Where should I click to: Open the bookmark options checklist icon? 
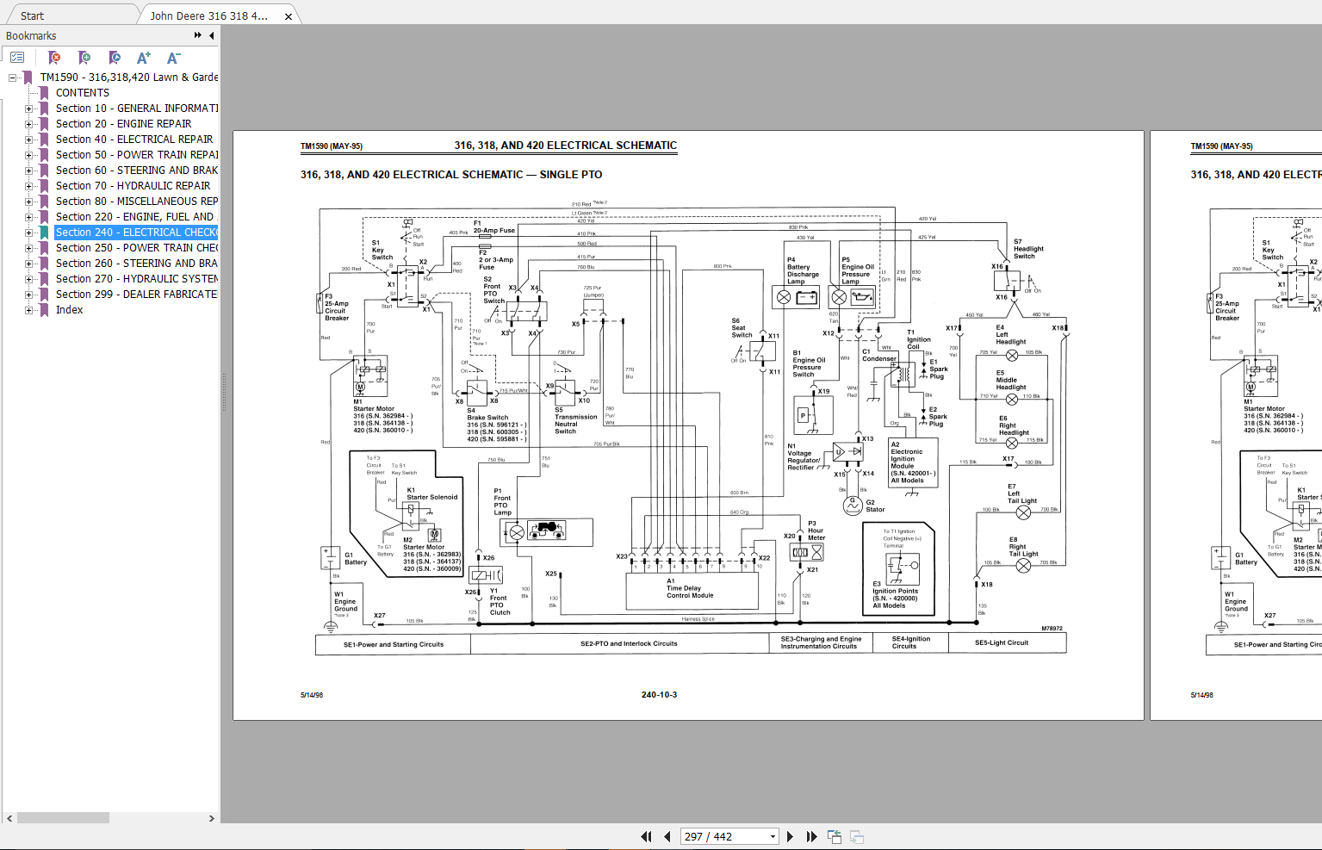pyautogui.click(x=17, y=58)
